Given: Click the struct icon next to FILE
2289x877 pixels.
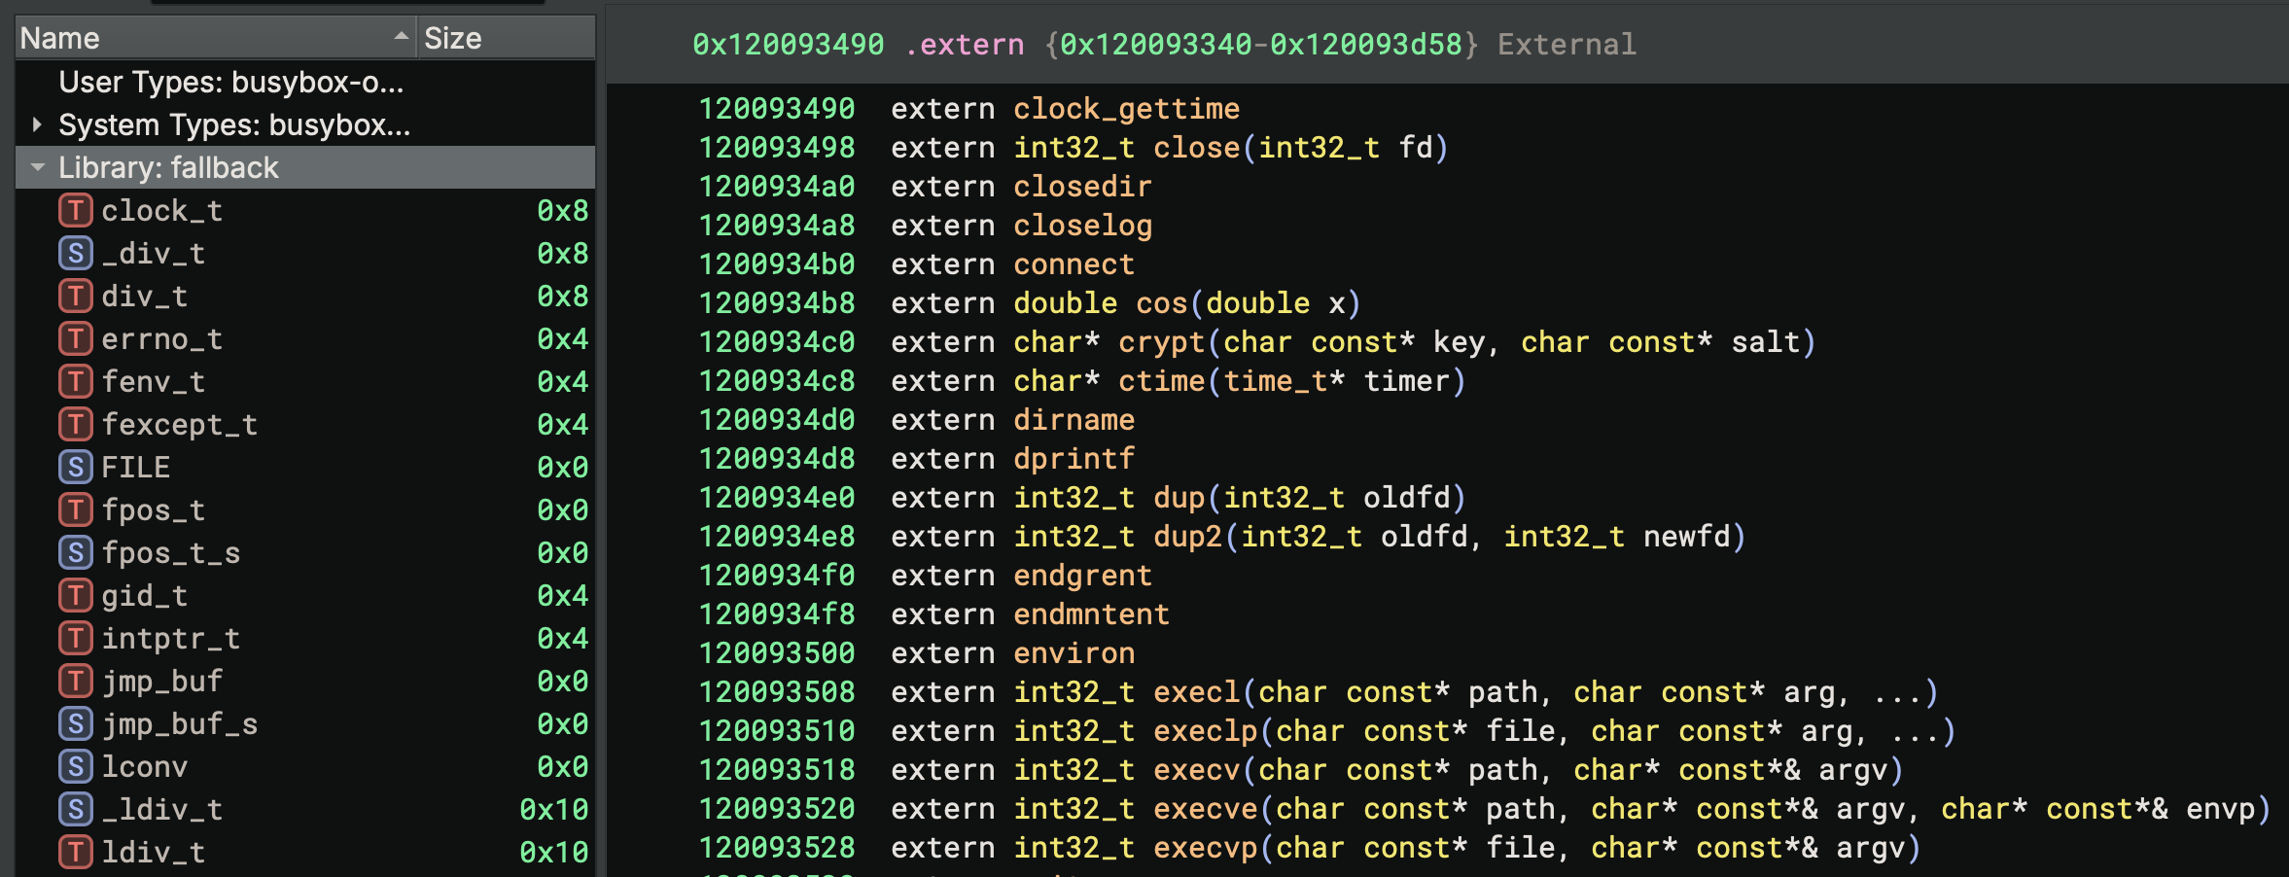Looking at the screenshot, I should click(x=76, y=468).
